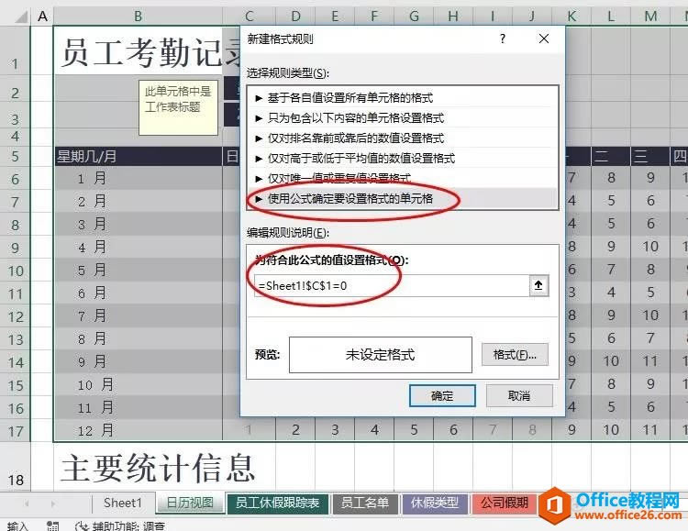Cancel with the 取消 button

(519, 396)
